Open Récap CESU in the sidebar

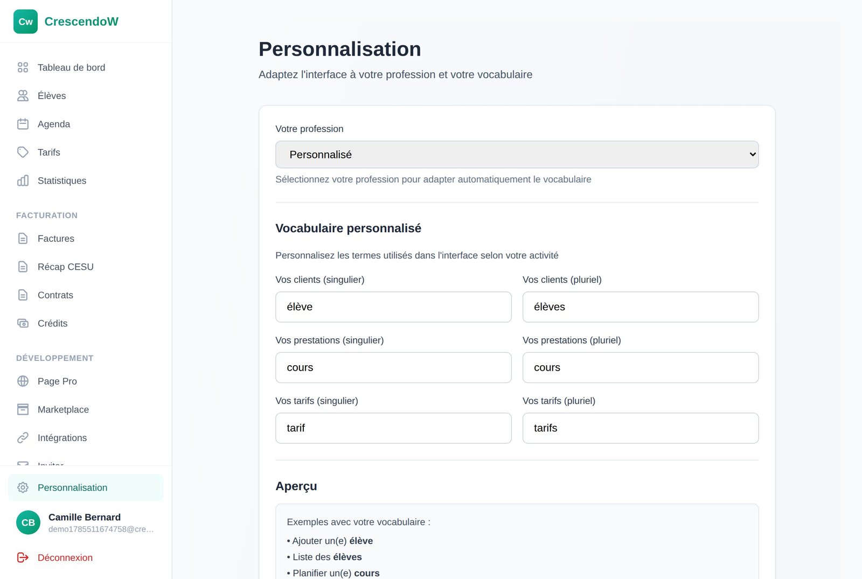tap(86, 267)
